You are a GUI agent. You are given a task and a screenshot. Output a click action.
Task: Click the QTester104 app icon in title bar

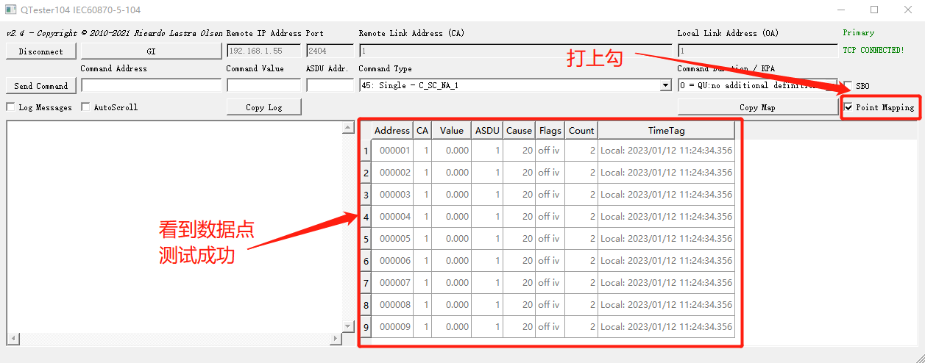[10, 10]
